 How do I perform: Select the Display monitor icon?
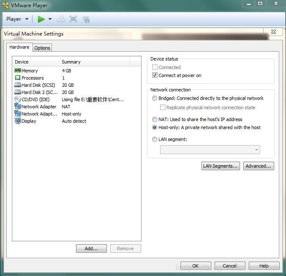[x=18, y=121]
